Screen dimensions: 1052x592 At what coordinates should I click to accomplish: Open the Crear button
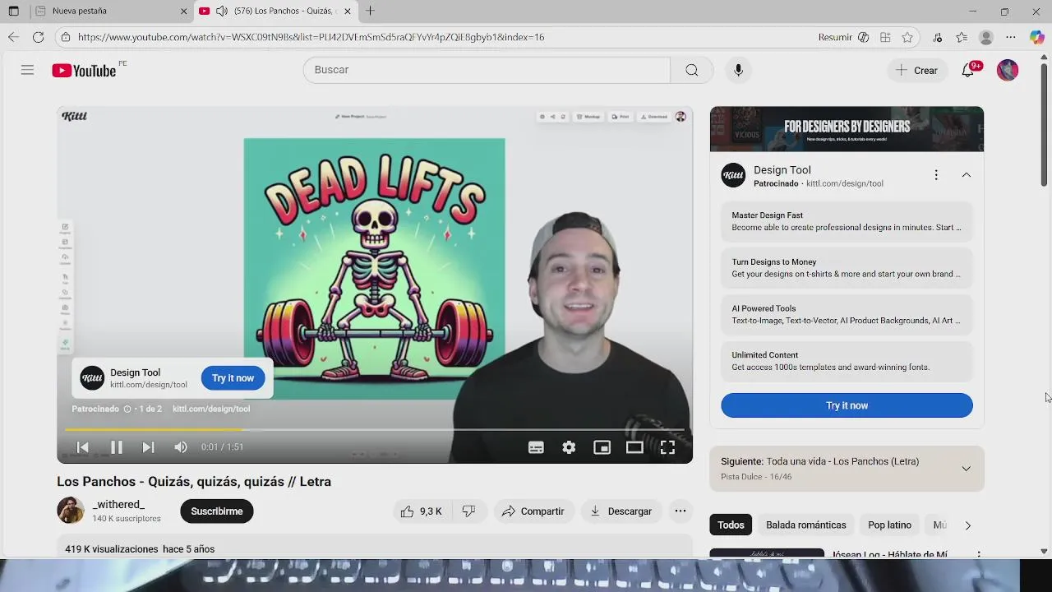pyautogui.click(x=917, y=71)
